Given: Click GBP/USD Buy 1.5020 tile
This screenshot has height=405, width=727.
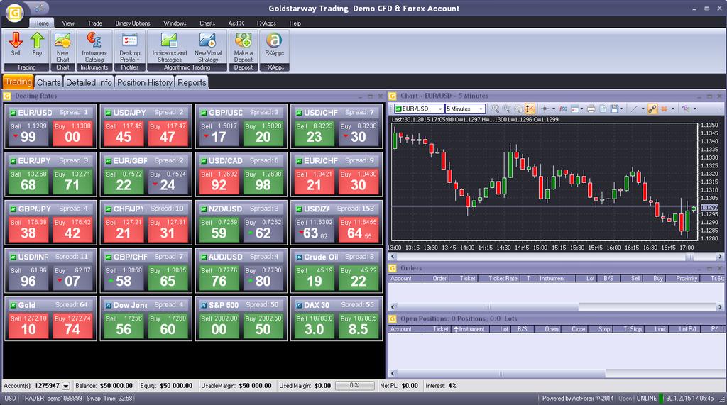Looking at the screenshot, I should tap(263, 133).
